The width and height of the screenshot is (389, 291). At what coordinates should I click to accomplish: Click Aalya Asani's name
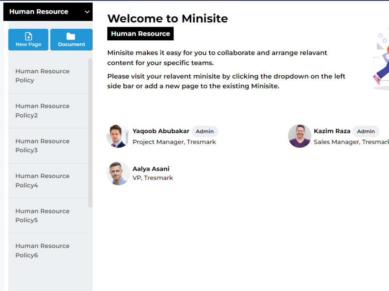tap(151, 168)
